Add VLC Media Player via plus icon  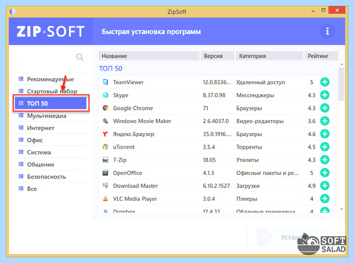325,198
